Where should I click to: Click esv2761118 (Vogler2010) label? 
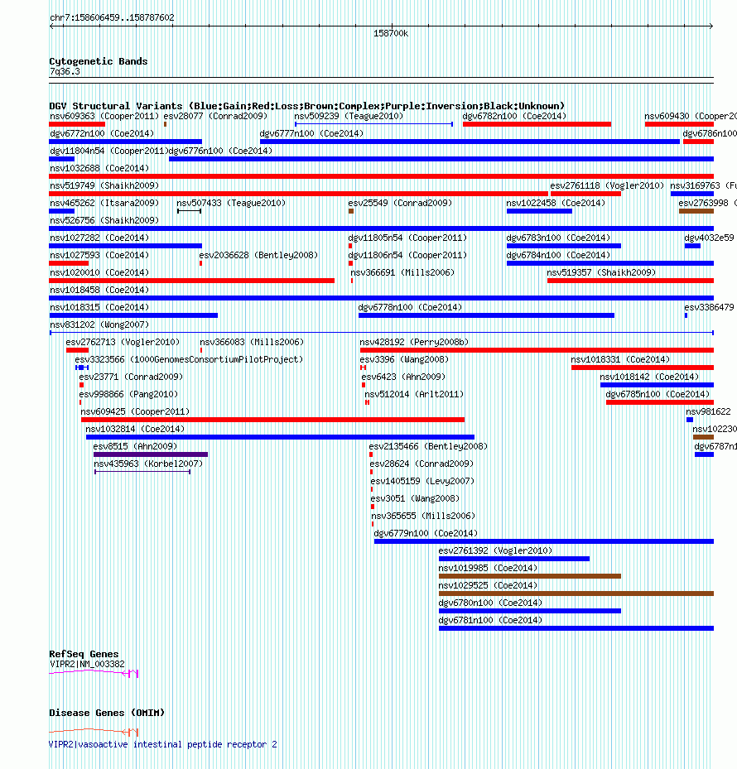pyautogui.click(x=606, y=186)
